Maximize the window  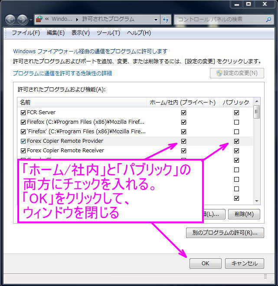[249, 4]
